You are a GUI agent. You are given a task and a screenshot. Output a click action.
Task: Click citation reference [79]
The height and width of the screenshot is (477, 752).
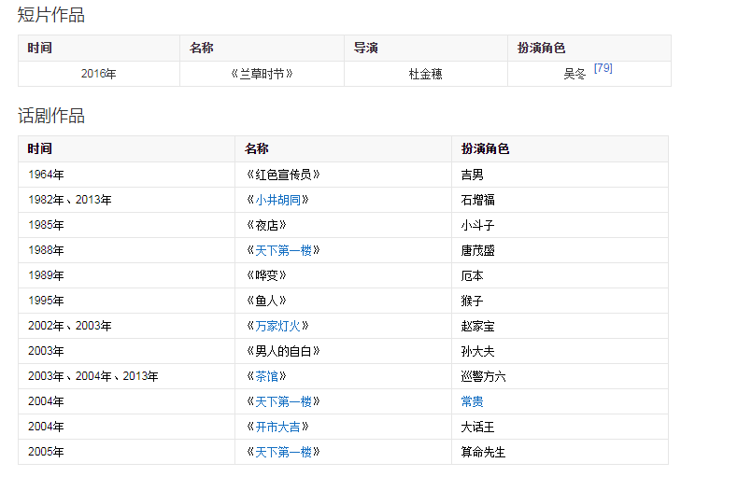[603, 68]
